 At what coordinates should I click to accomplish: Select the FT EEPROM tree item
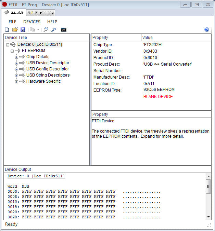pos(34,51)
